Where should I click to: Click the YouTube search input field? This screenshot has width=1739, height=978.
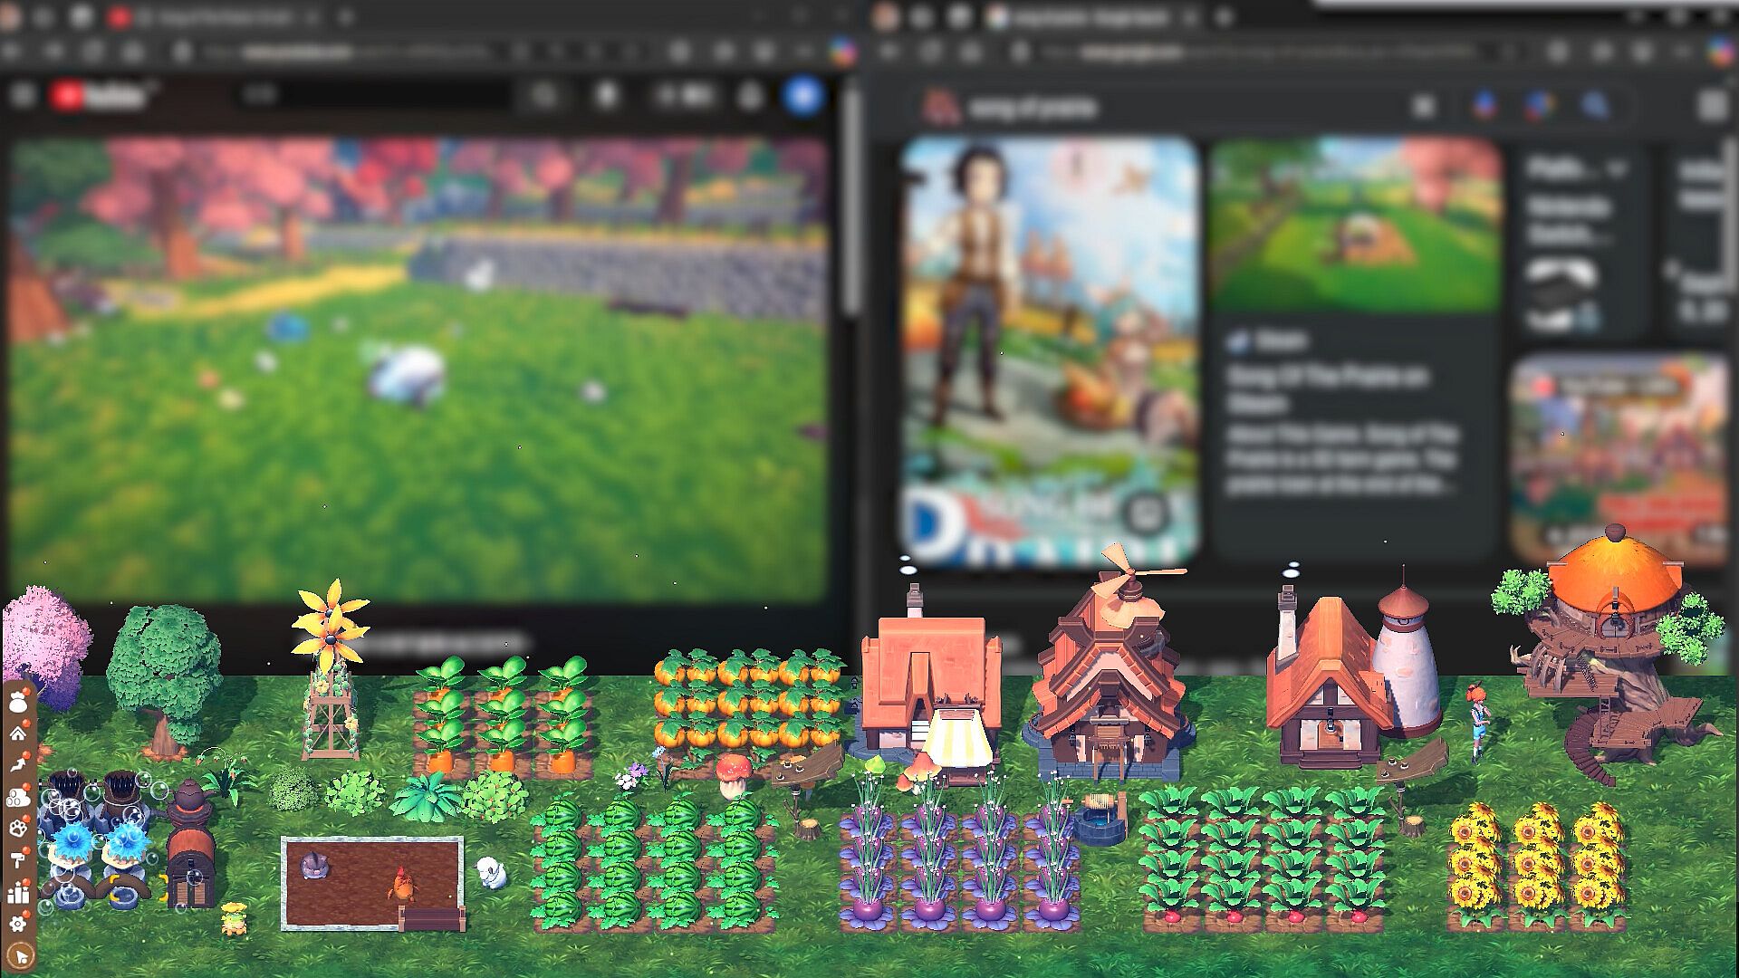click(376, 95)
